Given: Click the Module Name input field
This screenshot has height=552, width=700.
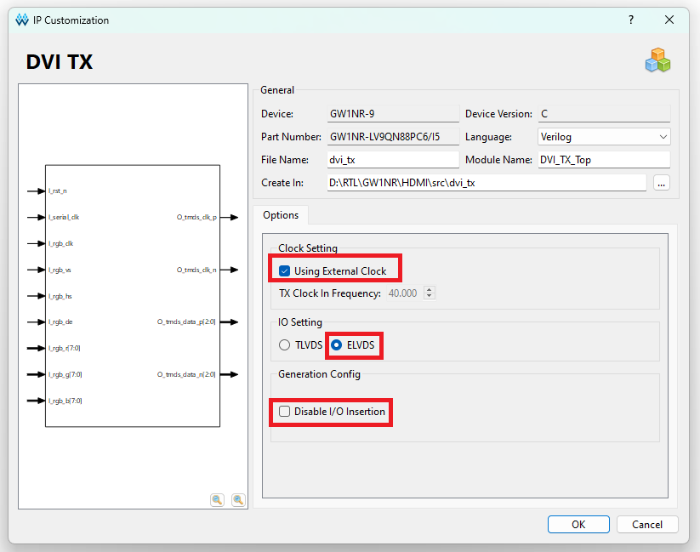Looking at the screenshot, I should click(604, 159).
